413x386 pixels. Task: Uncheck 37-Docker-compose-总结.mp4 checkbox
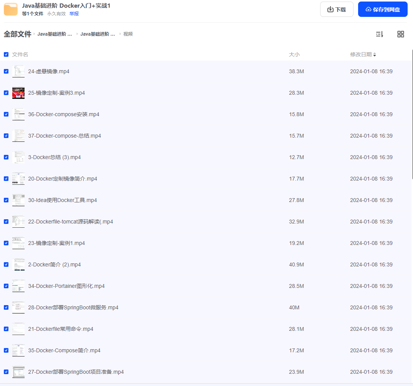click(x=6, y=136)
